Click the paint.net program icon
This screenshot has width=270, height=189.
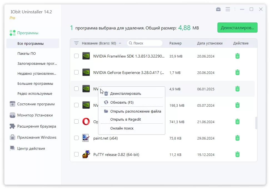point(86,138)
